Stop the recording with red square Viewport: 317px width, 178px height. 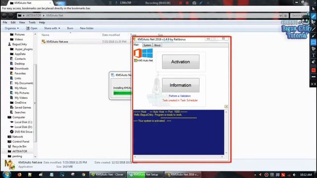point(187,3)
